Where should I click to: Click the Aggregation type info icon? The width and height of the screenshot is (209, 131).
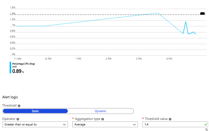pos(103,119)
